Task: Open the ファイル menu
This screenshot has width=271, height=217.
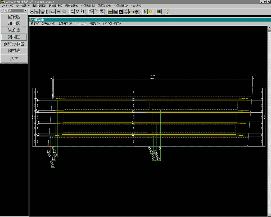Action: pyautogui.click(x=7, y=6)
